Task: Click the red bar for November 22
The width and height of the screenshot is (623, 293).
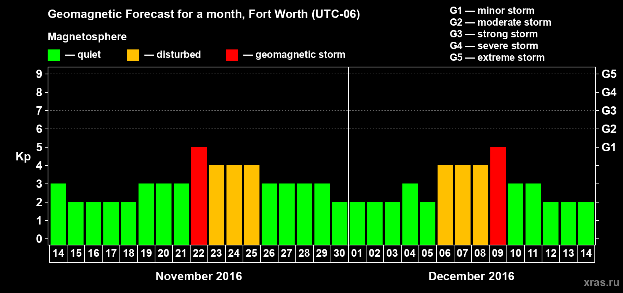Action: [x=199, y=196]
